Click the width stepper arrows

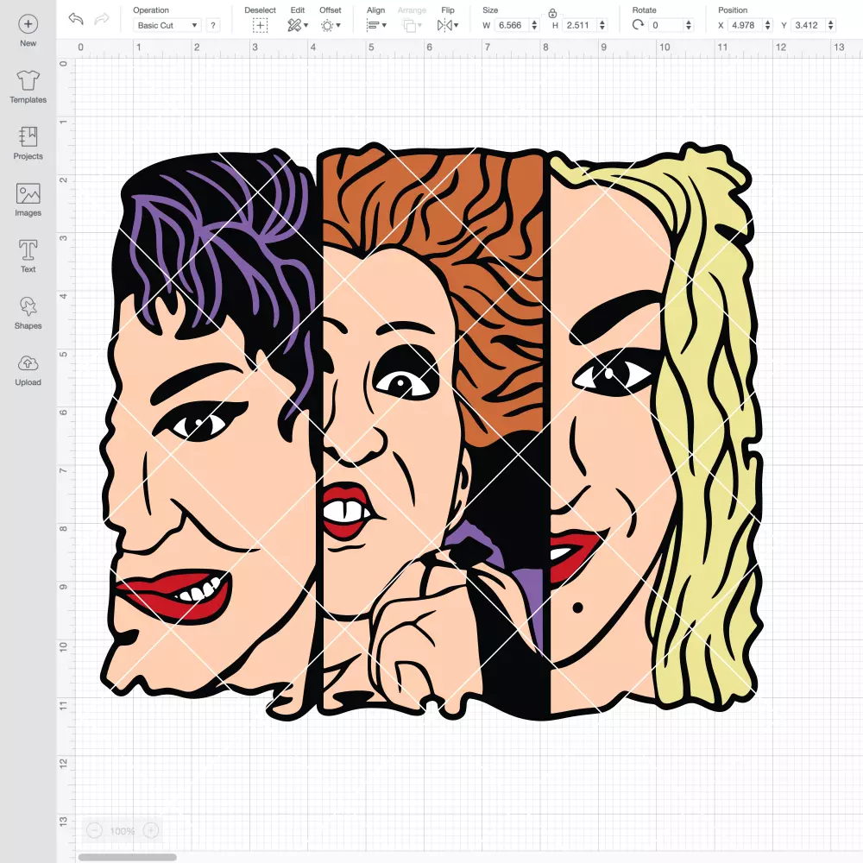tap(534, 25)
